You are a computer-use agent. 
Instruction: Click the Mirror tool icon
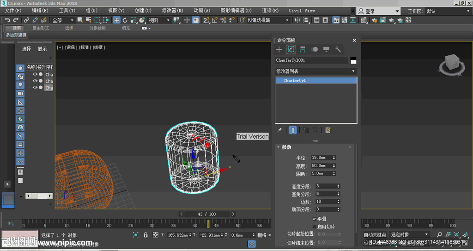point(297,20)
